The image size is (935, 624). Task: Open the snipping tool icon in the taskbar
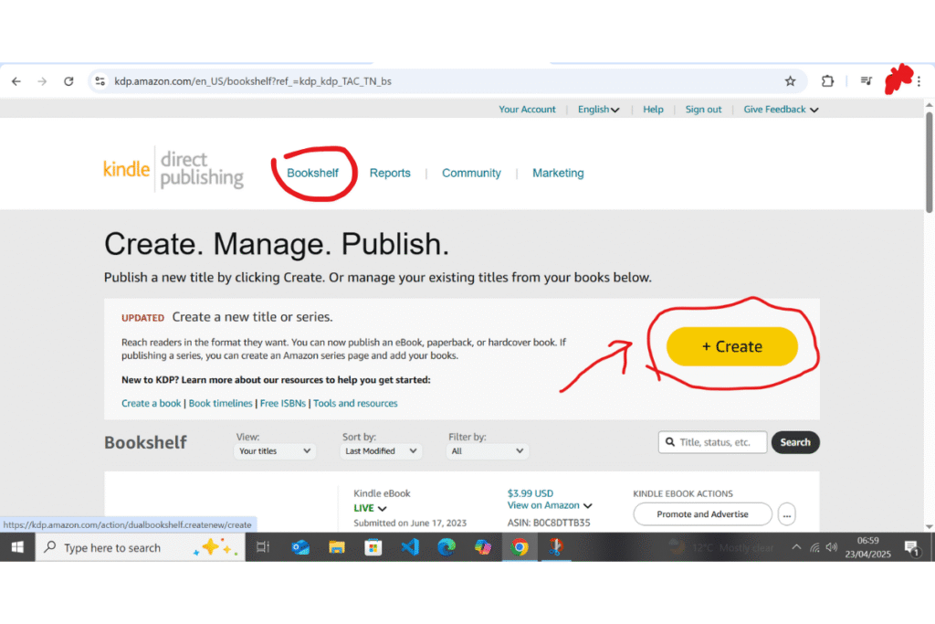(x=556, y=547)
